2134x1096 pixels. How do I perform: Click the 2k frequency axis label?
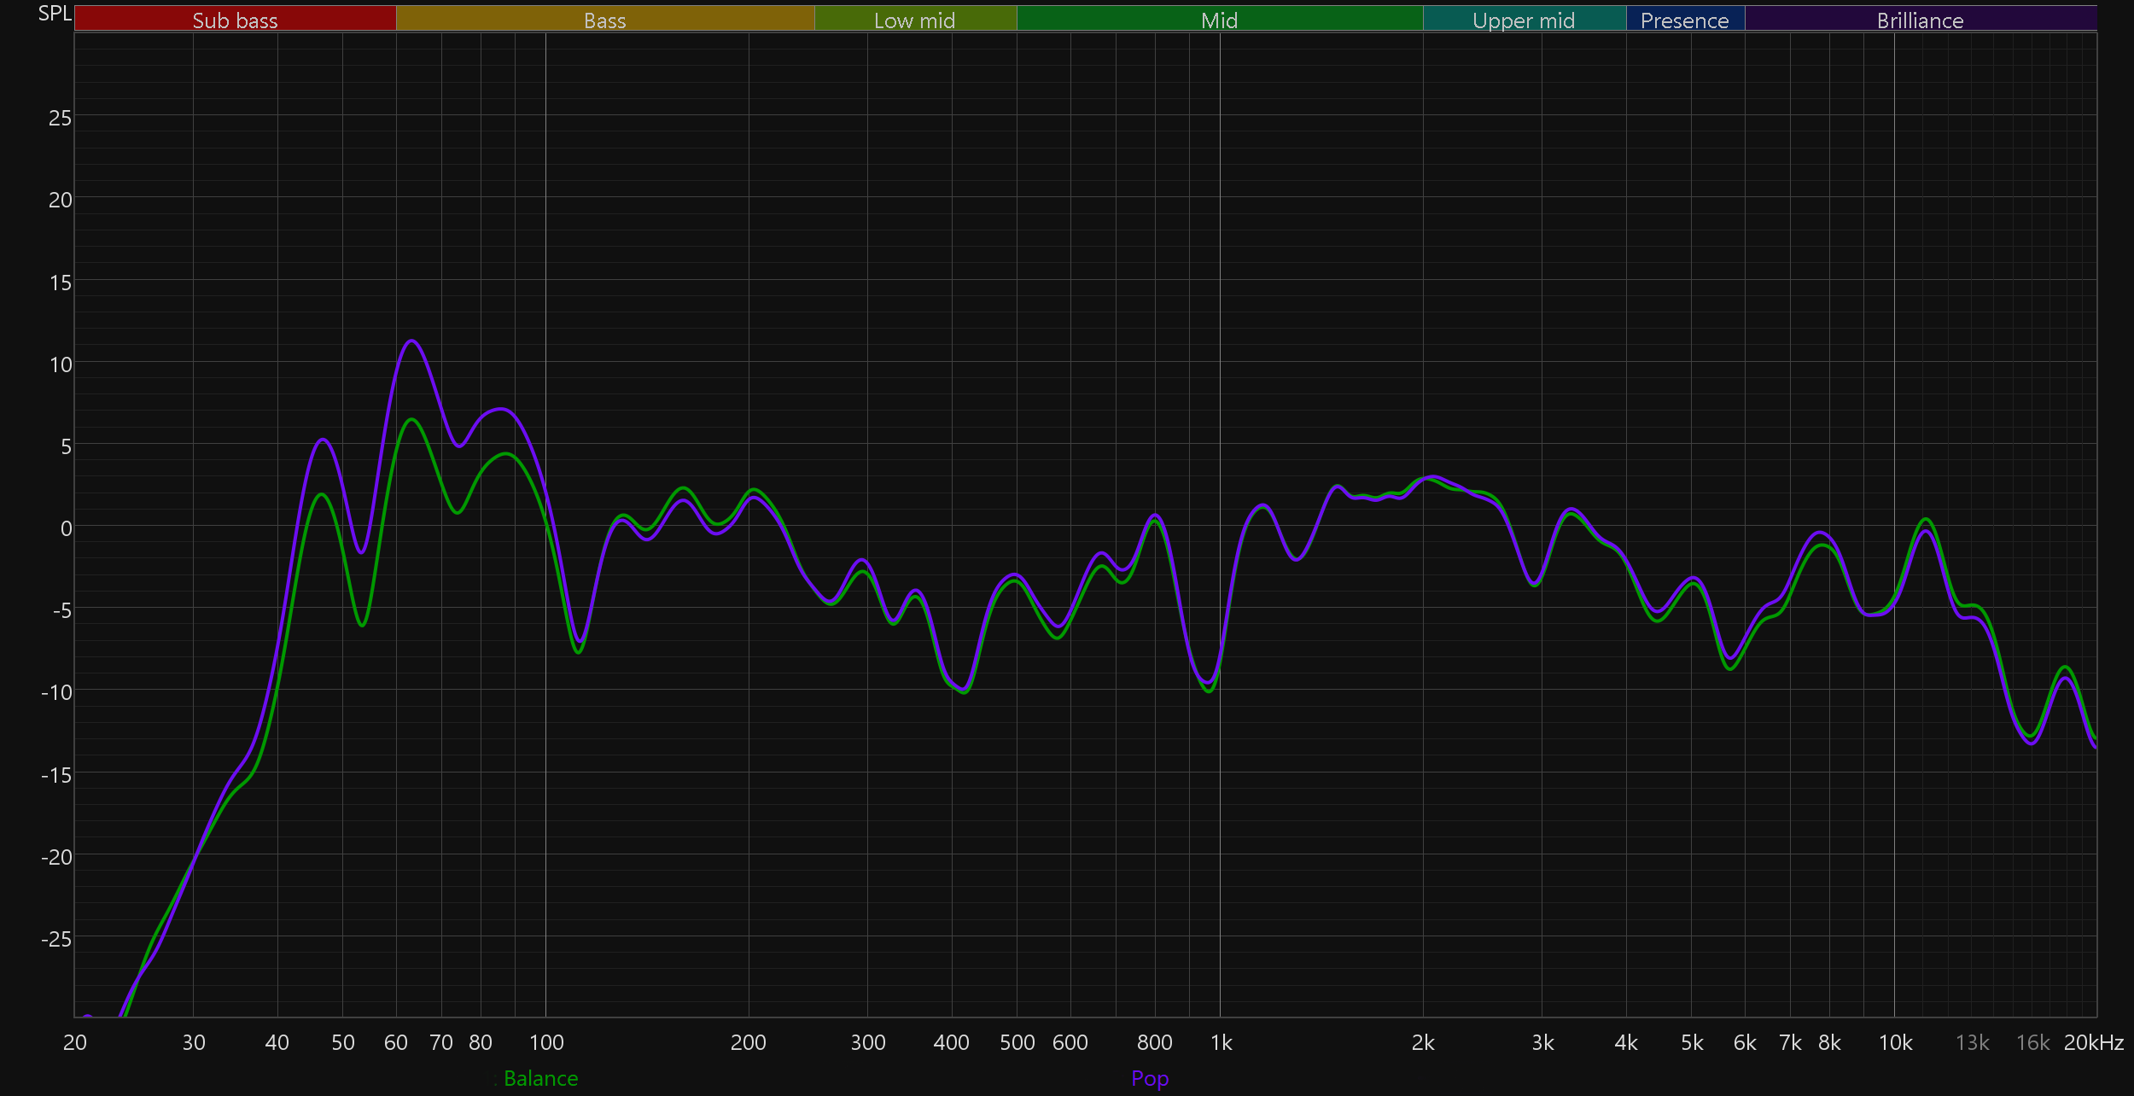1423,1042
